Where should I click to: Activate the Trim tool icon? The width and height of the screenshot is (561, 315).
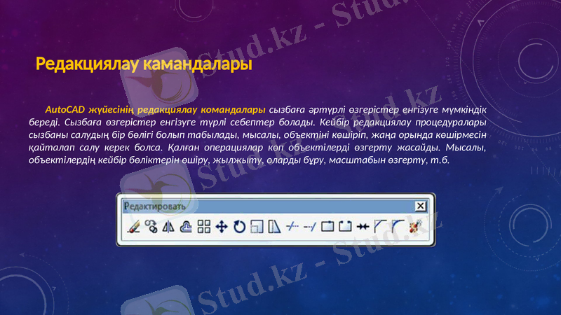coord(292,226)
